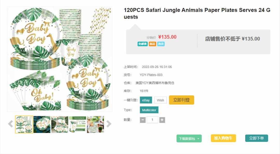This screenshot has width=280, height=154.
Task: Choose the Multicolor type option
Action: (149, 110)
